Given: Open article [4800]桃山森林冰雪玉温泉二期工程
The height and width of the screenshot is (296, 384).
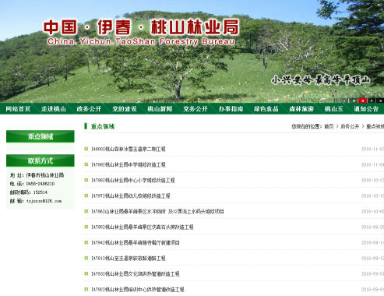Looking at the screenshot, I should (x=129, y=149).
